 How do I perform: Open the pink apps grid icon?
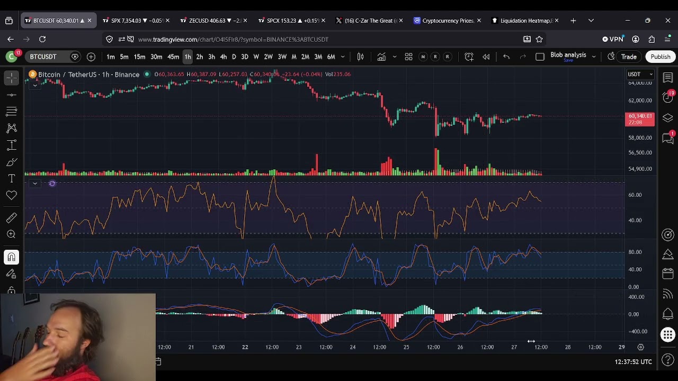(668, 335)
